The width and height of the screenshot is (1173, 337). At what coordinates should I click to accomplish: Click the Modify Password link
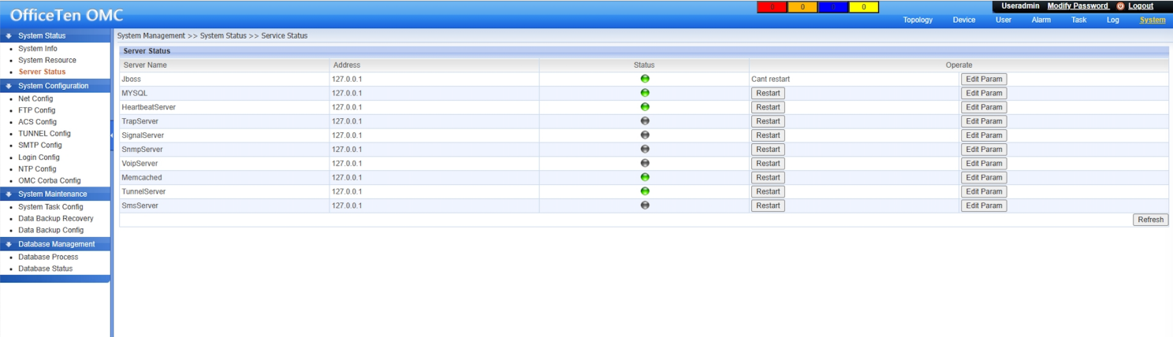point(1077,6)
